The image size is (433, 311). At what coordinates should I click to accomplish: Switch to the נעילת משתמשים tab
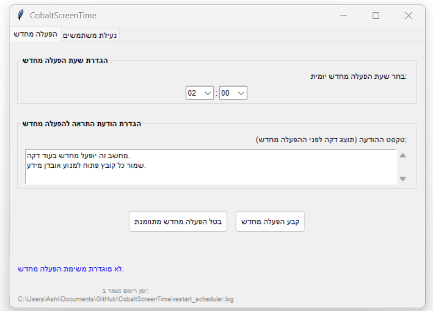90,35
